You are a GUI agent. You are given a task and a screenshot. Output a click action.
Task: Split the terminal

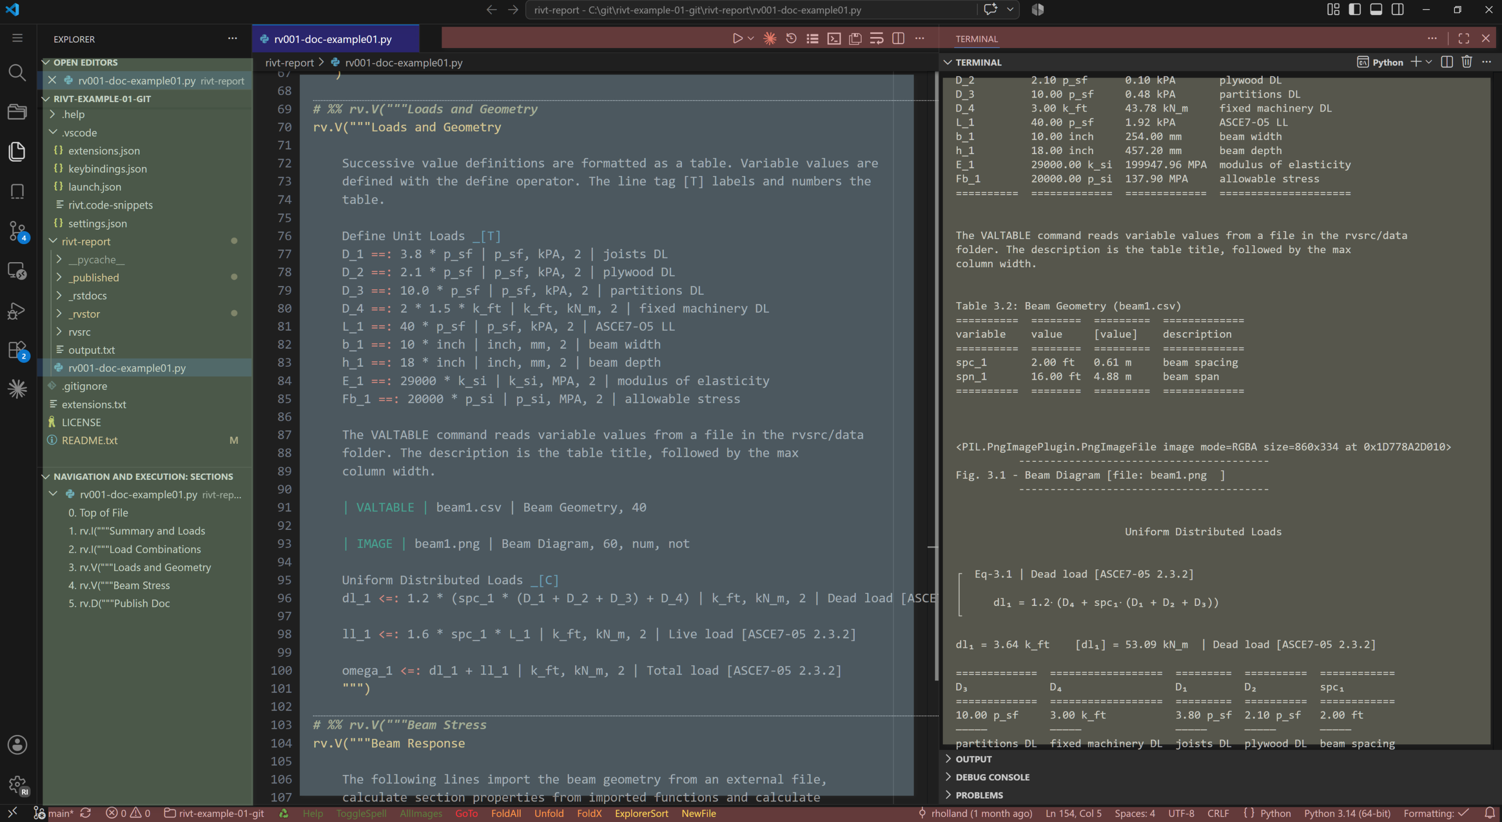1446,62
